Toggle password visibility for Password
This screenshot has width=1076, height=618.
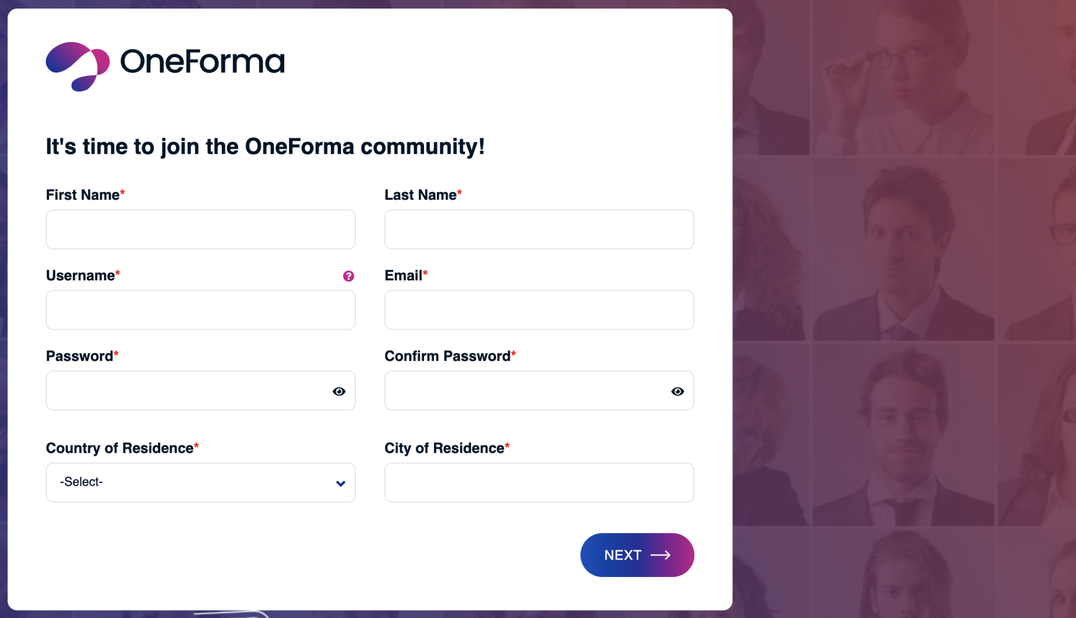[339, 391]
